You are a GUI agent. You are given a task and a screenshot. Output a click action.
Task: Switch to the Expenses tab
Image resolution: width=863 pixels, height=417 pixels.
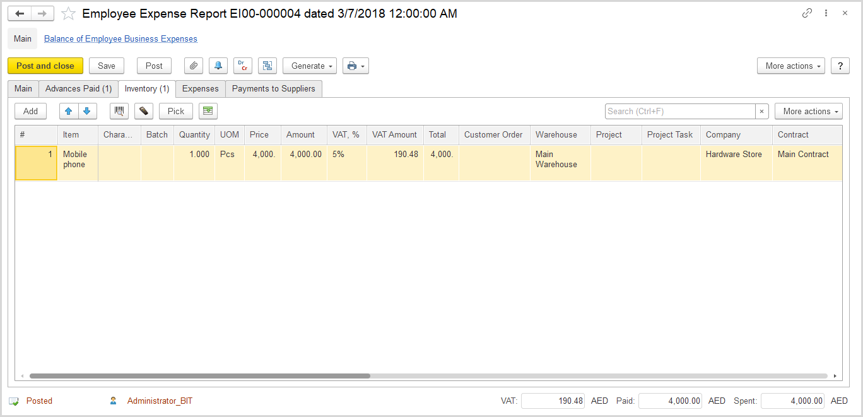[x=200, y=88]
